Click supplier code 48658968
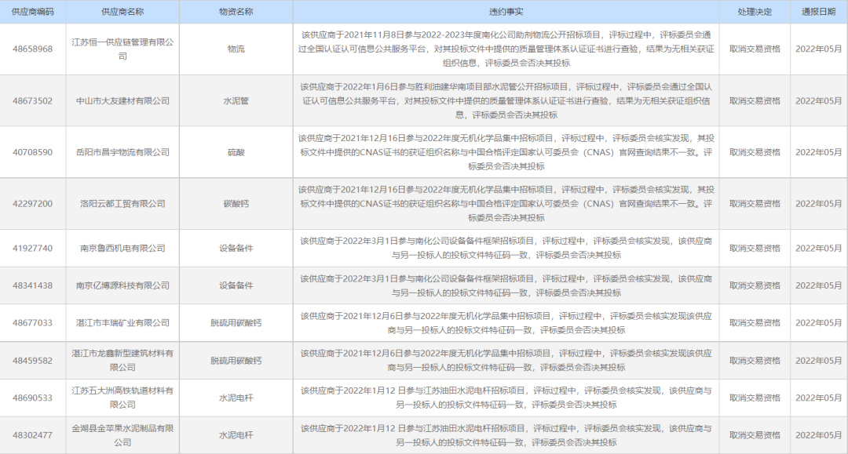Viewport: 848px width, 454px height. point(32,49)
